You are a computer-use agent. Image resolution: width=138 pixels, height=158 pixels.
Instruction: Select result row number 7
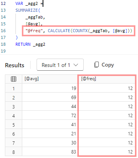click(x=14, y=143)
